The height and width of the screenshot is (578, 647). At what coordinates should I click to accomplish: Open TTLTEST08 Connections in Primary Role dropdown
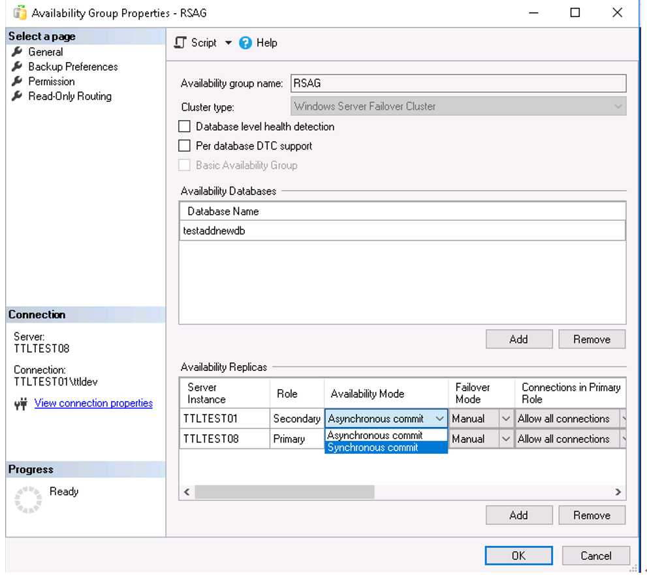(623, 439)
